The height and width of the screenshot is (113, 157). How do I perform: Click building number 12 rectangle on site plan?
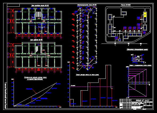(139, 34)
